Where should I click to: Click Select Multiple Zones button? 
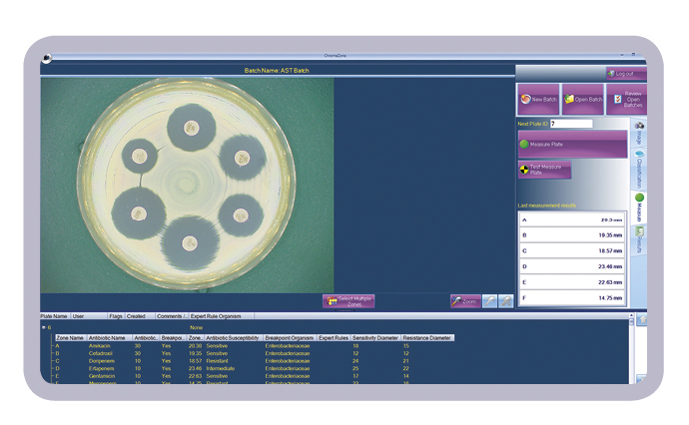[348, 300]
